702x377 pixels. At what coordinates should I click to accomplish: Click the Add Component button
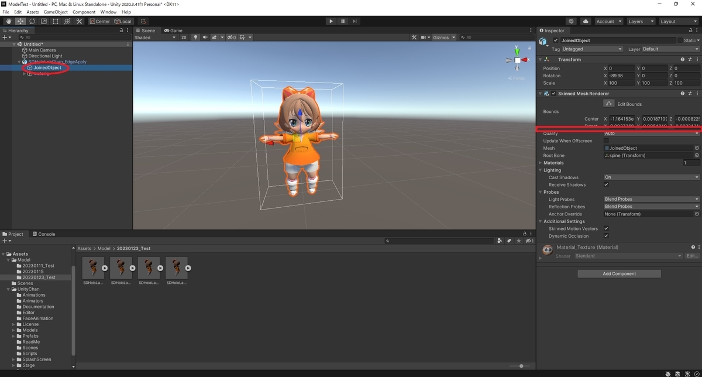tap(619, 274)
